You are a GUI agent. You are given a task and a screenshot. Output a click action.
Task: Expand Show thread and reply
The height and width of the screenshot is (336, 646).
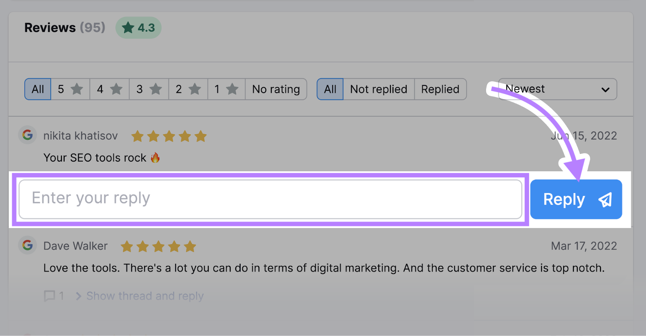(x=145, y=296)
